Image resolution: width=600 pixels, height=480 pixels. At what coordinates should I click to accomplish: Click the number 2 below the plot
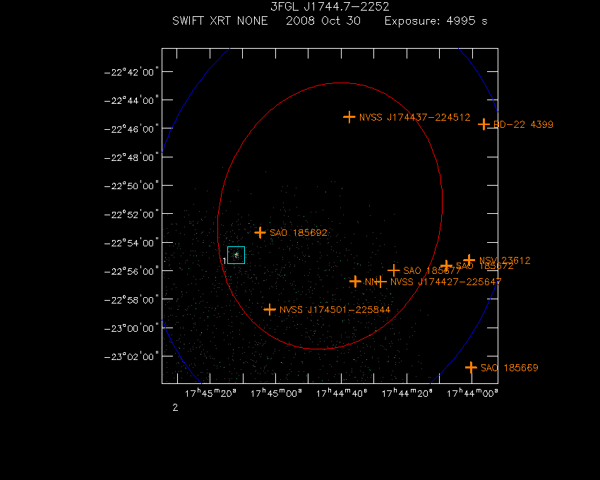175,408
